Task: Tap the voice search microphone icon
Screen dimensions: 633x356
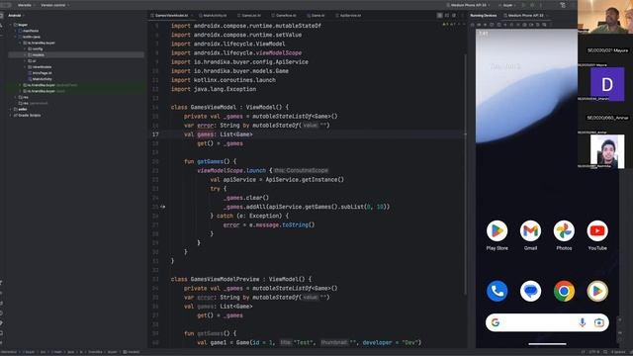Action: [583, 322]
